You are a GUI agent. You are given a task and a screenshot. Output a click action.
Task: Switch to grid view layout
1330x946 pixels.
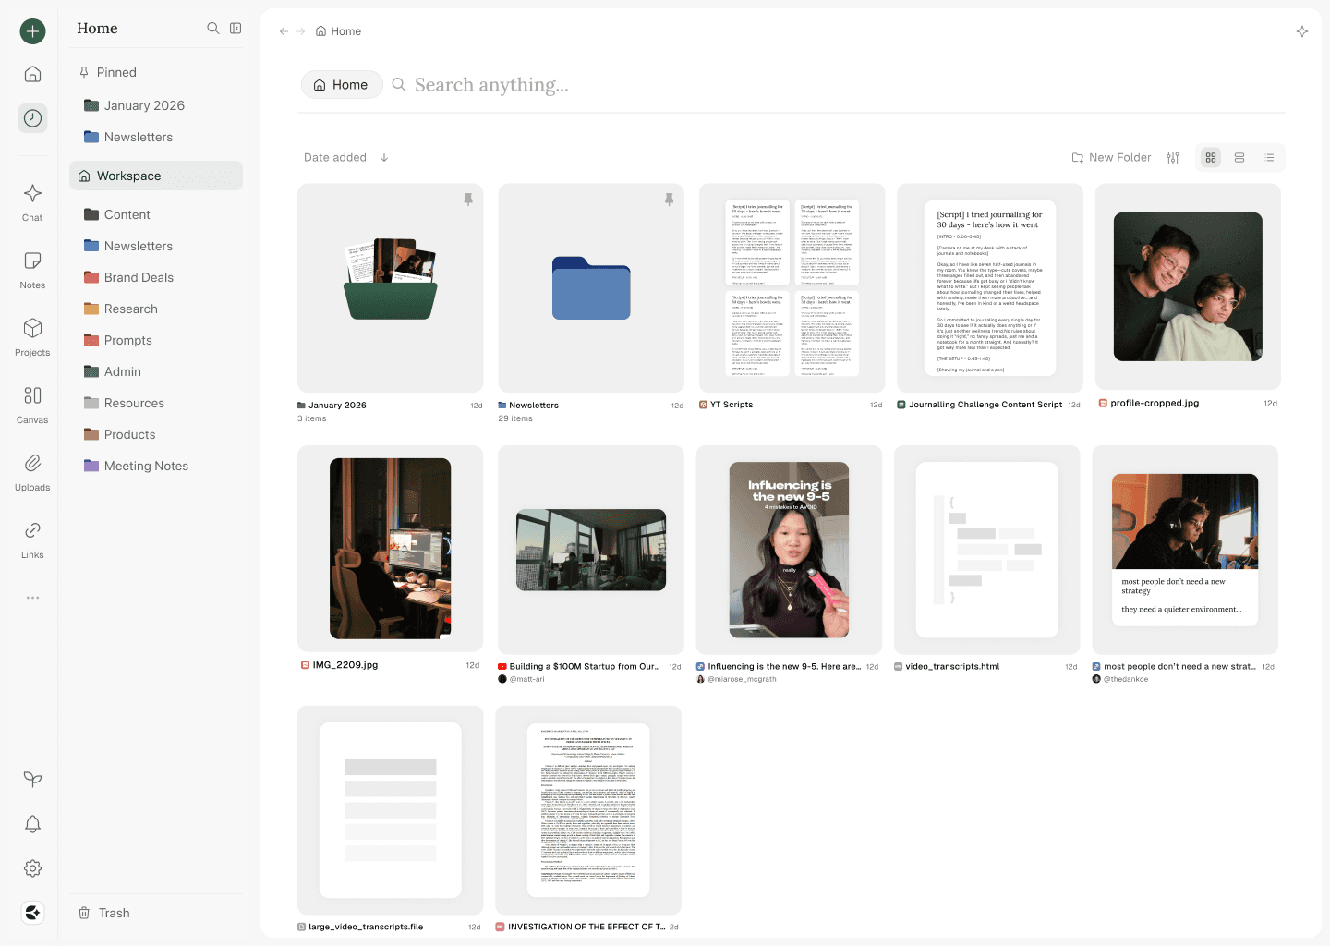1210,157
